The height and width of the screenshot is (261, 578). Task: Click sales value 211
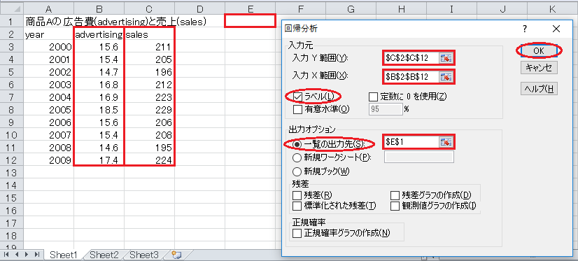pyautogui.click(x=149, y=47)
